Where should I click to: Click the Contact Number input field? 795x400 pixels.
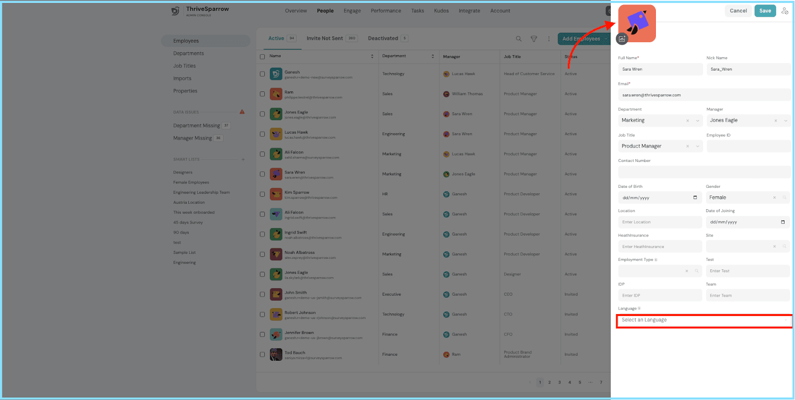[705, 172]
